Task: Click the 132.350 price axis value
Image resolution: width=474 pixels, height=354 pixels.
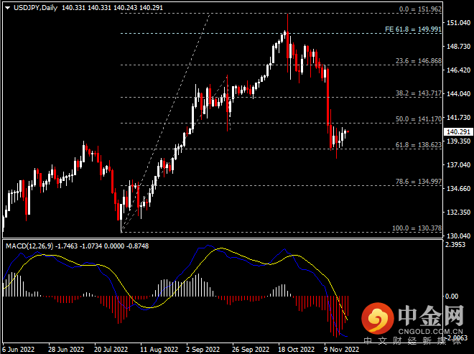Action: click(x=459, y=213)
